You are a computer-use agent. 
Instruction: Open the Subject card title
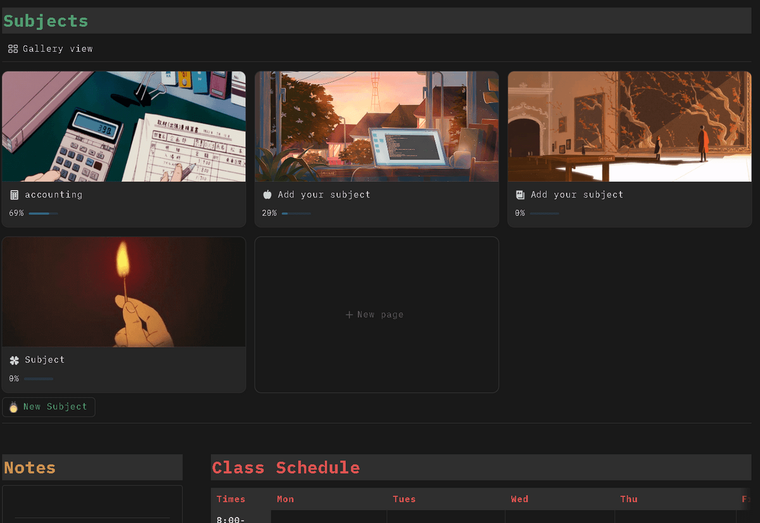45,360
